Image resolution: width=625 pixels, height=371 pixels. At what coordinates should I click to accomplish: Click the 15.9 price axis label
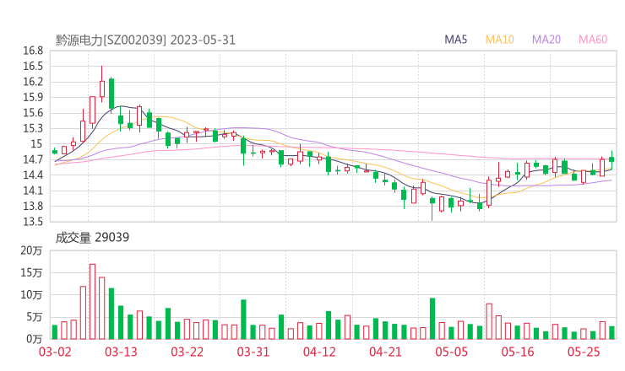tap(33, 97)
